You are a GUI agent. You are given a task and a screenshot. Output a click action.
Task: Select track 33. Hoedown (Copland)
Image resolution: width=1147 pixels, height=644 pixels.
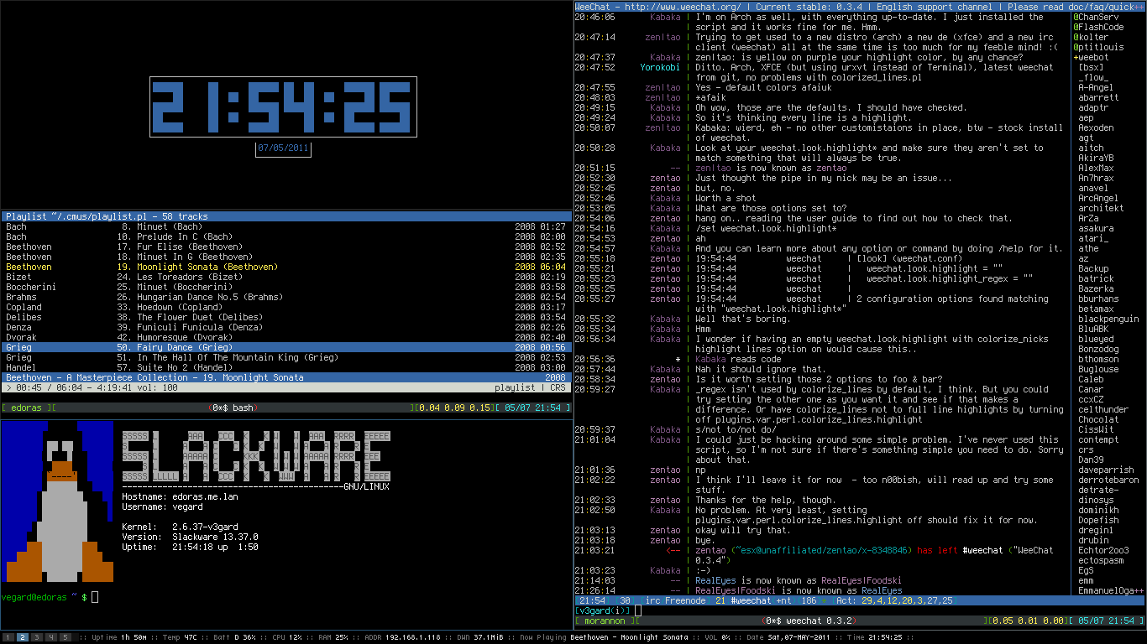coord(286,307)
